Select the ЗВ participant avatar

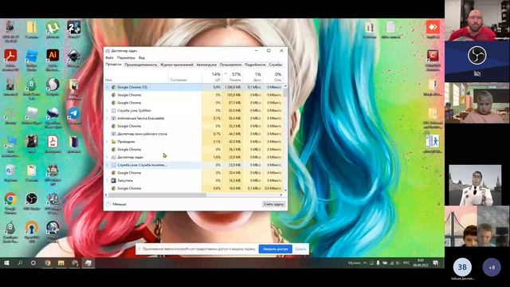pyautogui.click(x=462, y=267)
